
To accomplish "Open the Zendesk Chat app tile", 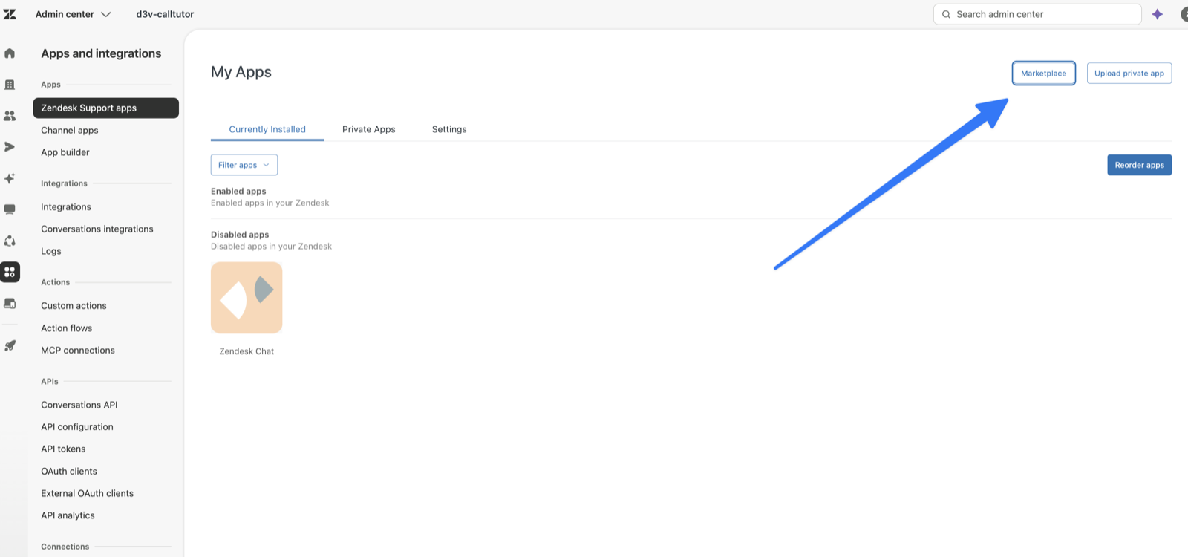I will tap(247, 298).
